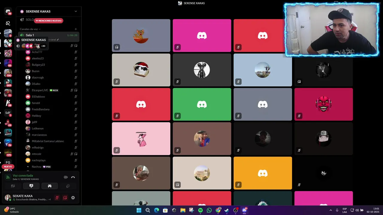Click the +30 participants bubble
383x215 pixels.
tap(43, 46)
